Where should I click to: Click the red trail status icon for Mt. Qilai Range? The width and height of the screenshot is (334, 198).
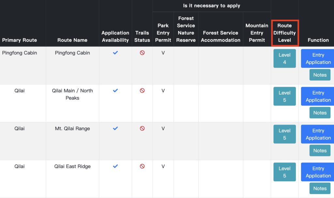pyautogui.click(x=142, y=128)
